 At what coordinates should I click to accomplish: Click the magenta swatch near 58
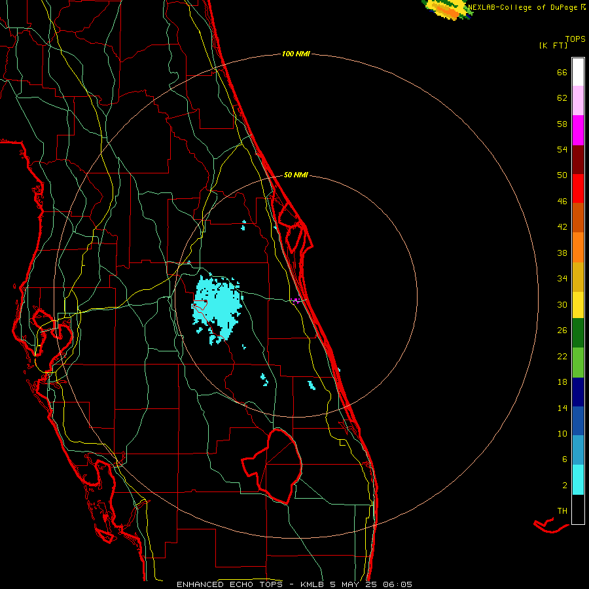[578, 130]
